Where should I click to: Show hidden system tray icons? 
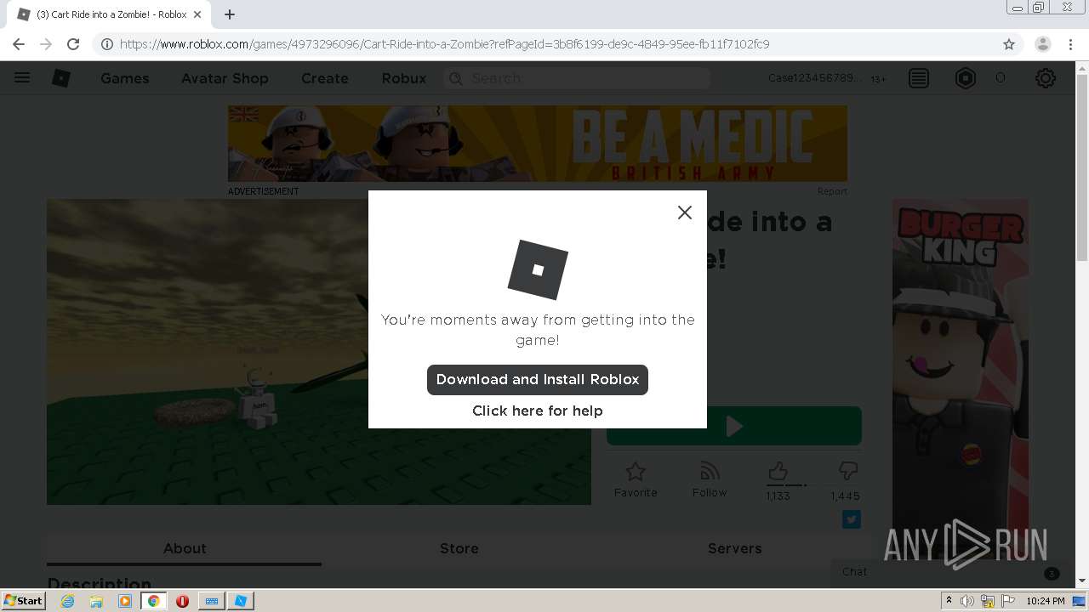[949, 601]
